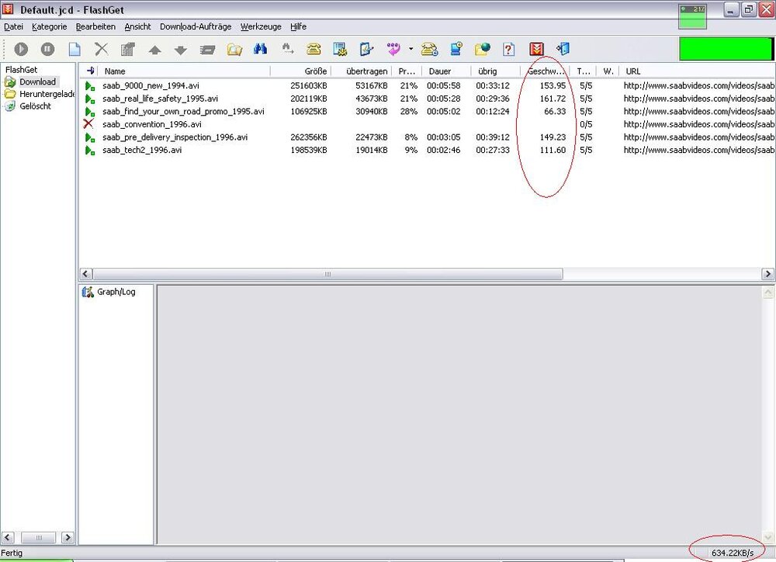Open the Bearbeiten menu
The height and width of the screenshot is (562, 776).
(95, 26)
